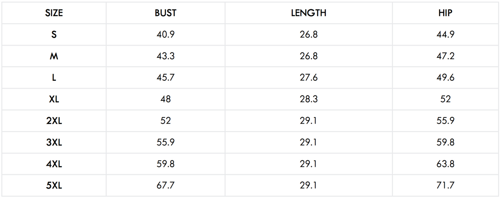The image size is (501, 199).
Task: Click the HIP column header
Action: (x=445, y=13)
